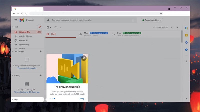The width and height of the screenshot is (200, 112).
Task: Open advanced search options arrow
Action: pyautogui.click(x=133, y=20)
